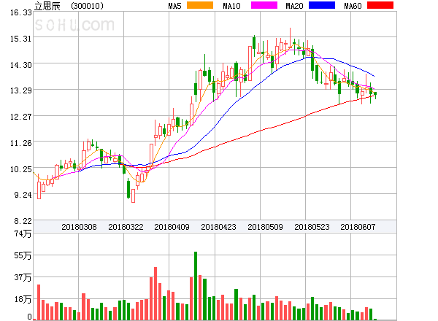Viewport: 438px width, 321px height.
Task: Click the 16.33 price axis label
Action: [21, 12]
